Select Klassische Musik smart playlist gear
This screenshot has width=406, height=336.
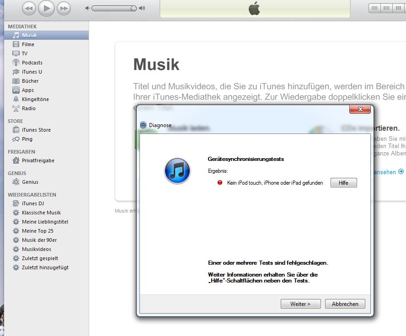click(16, 213)
